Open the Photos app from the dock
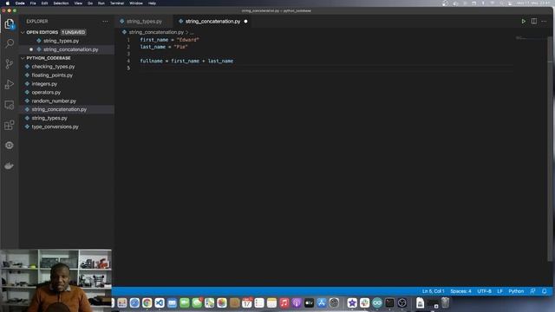The height and width of the screenshot is (312, 555). coord(222,302)
